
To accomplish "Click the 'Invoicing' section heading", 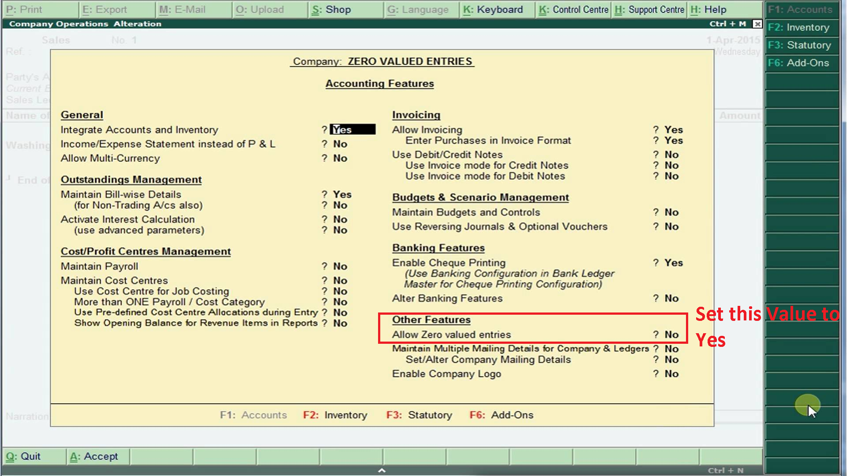I will pyautogui.click(x=416, y=115).
